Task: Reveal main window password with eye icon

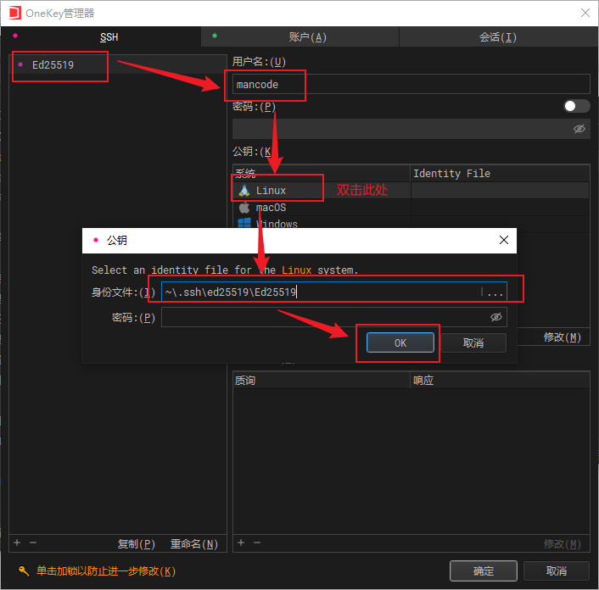Action: [x=579, y=129]
